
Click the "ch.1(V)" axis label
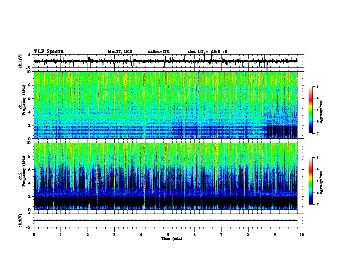pos(20,61)
